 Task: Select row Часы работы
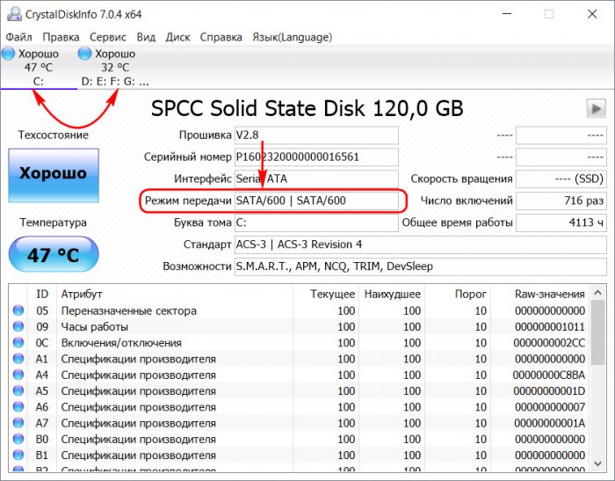coord(299,327)
